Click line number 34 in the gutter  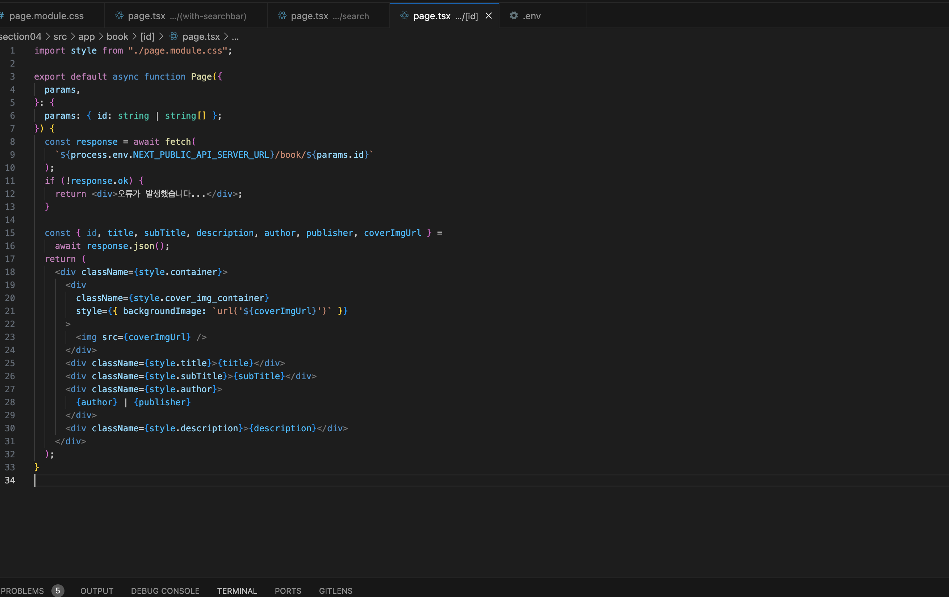coord(10,480)
